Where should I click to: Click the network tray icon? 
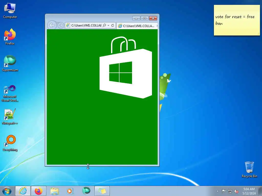230,191
